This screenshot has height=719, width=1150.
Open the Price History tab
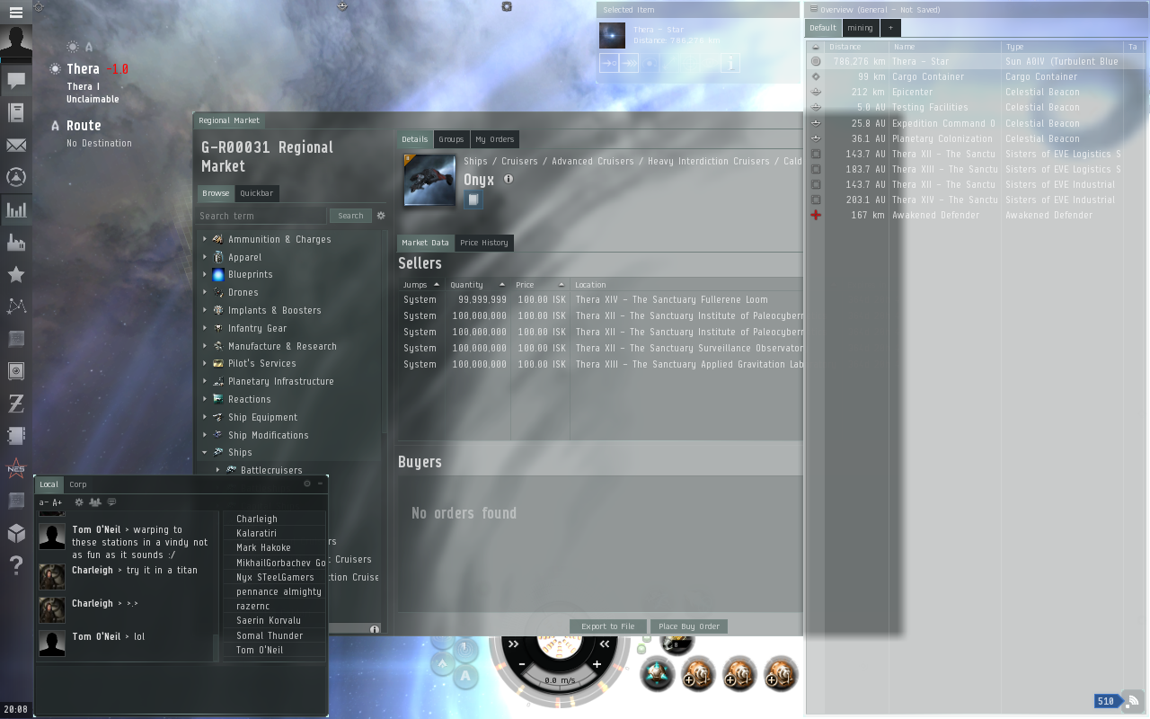click(x=483, y=243)
